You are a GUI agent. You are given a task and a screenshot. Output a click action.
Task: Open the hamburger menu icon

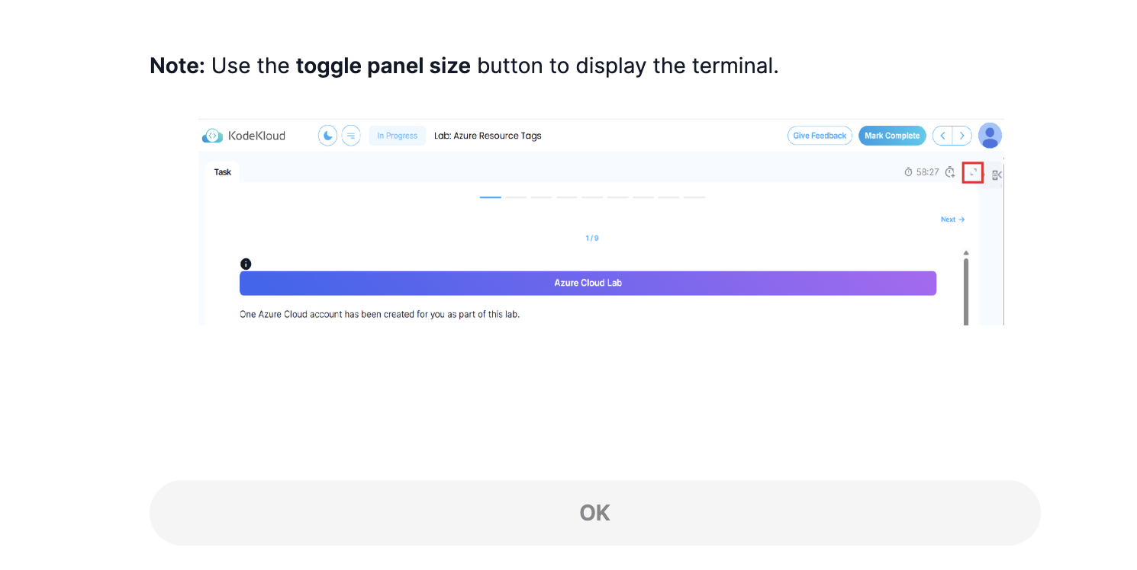click(x=351, y=136)
